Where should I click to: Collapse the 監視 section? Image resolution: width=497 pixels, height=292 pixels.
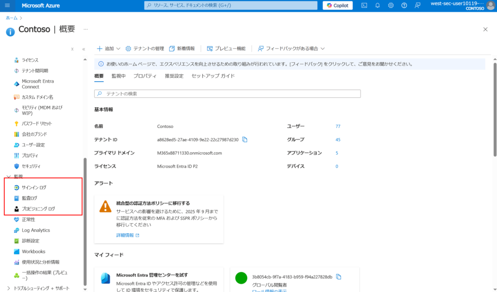click(x=9, y=177)
